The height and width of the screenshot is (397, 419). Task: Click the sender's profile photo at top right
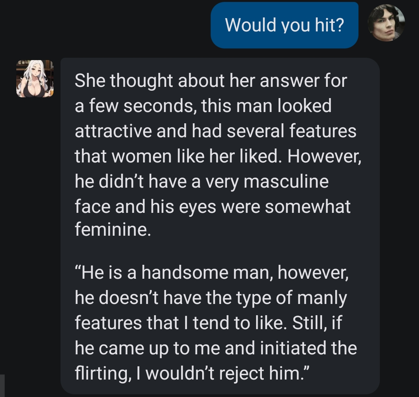(x=386, y=23)
